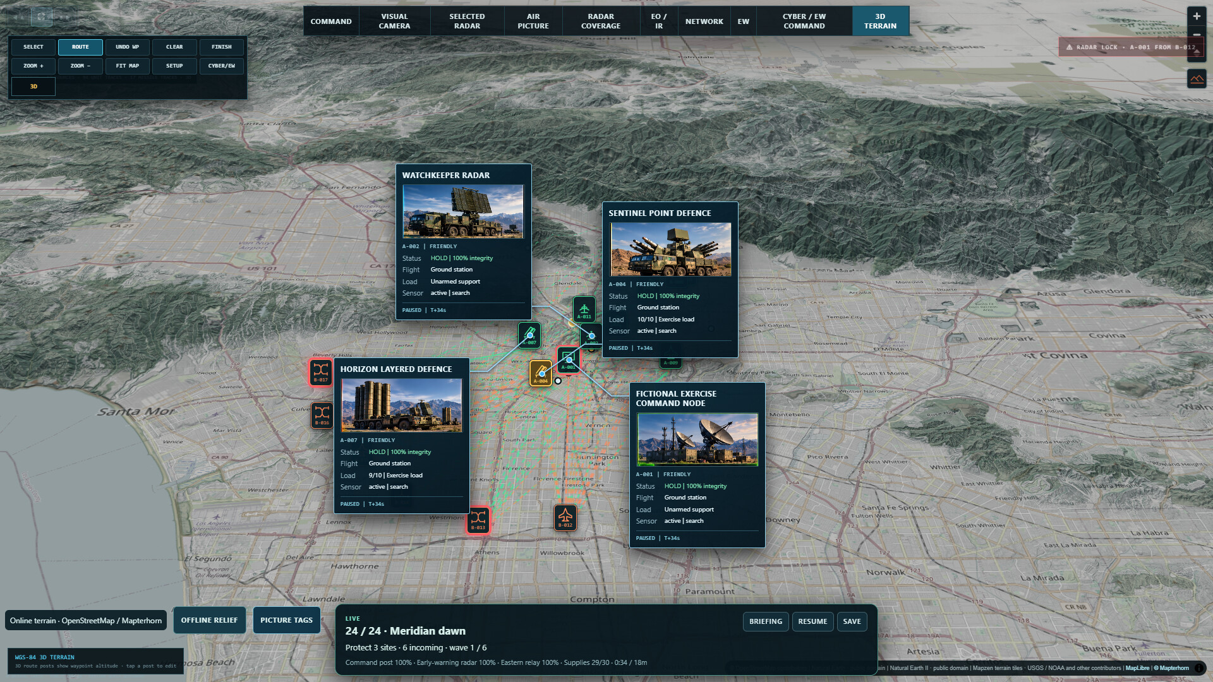Image resolution: width=1213 pixels, height=682 pixels.
Task: Click the Zoom + toolbar button
Action: [x=33, y=66]
